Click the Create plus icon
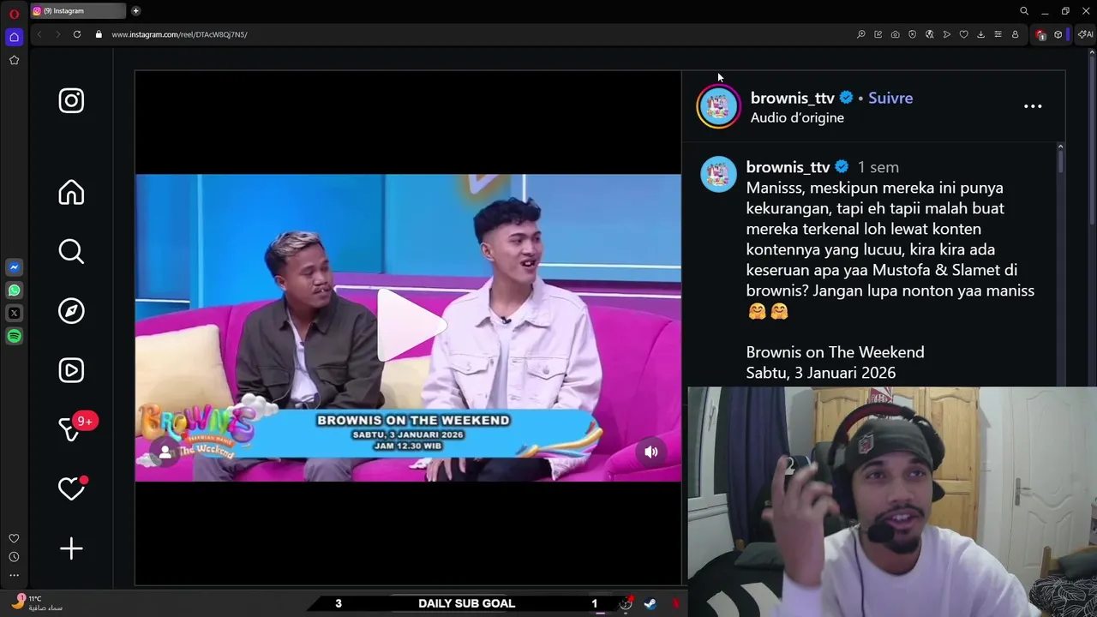Image resolution: width=1097 pixels, height=617 pixels. point(71,548)
